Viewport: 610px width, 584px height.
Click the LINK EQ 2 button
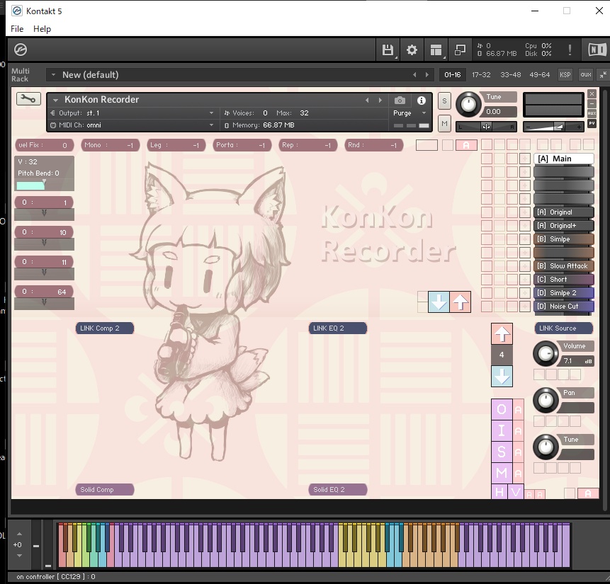[x=338, y=328]
